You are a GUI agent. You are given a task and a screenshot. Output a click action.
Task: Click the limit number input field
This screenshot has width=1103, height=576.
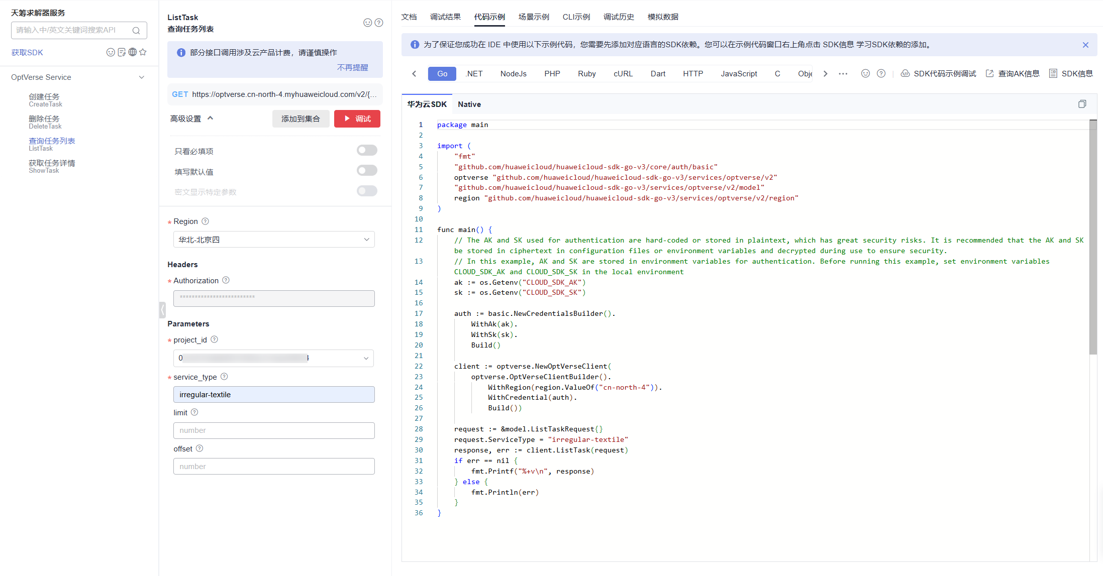coord(274,430)
